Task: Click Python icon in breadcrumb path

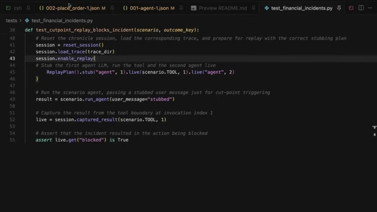Action: (27, 21)
